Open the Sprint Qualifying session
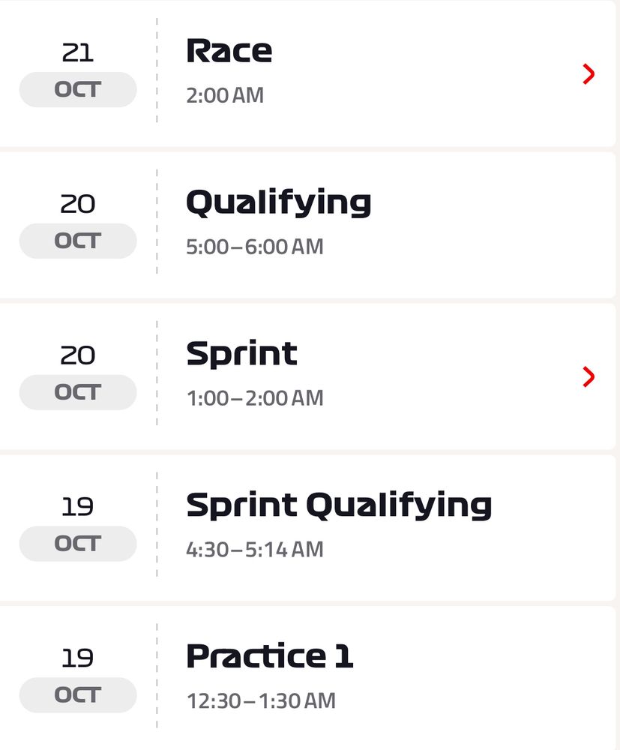The width and height of the screenshot is (620, 750). tap(307, 527)
